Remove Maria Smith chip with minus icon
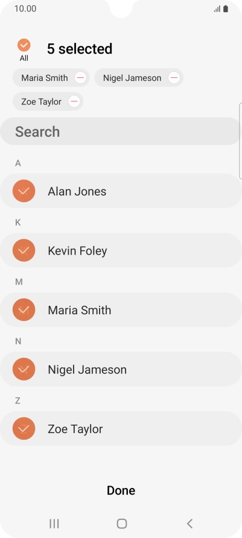 coord(80,78)
